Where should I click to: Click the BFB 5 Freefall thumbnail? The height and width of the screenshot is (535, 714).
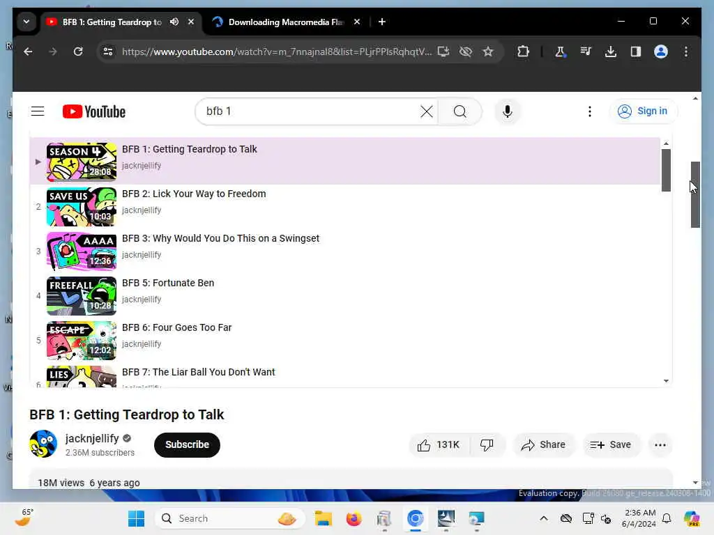(x=82, y=295)
